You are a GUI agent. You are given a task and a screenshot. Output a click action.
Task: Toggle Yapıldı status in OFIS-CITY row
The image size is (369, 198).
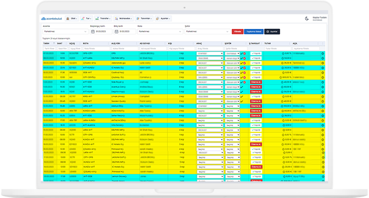tap(256, 53)
